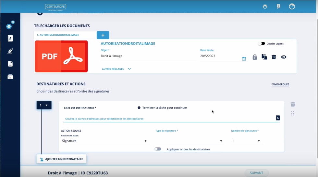318x177 pixels.
Task: Click the replace document icon
Action: pos(264,57)
